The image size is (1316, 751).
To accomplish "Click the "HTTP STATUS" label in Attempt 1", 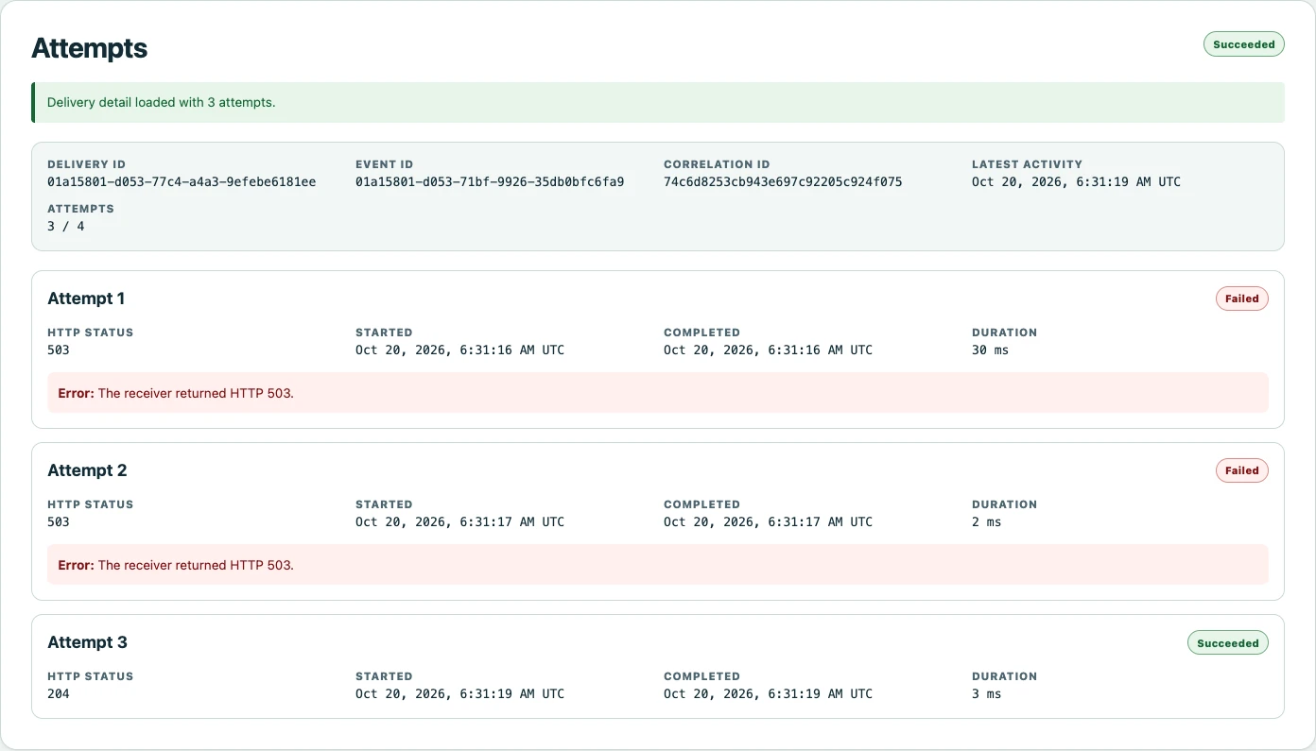I will point(90,333).
